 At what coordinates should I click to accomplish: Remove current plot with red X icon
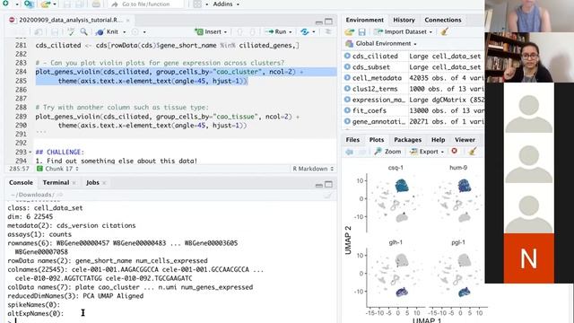click(455, 151)
